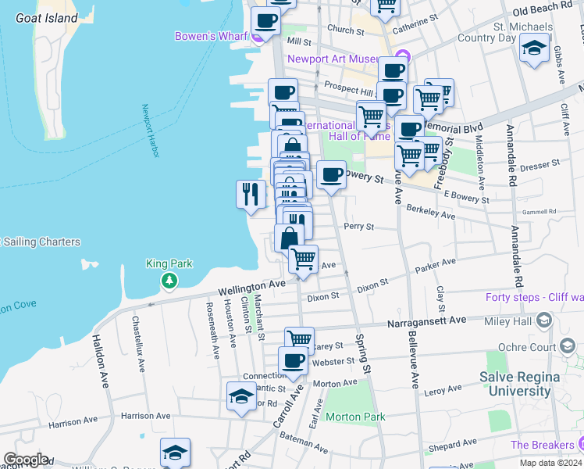Select the shopping bag marker near Perry St
This screenshot has width=584, height=469.
tap(289, 239)
